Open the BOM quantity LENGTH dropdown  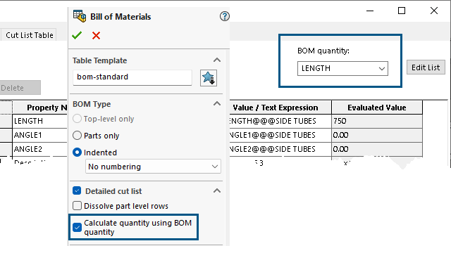[x=342, y=69]
